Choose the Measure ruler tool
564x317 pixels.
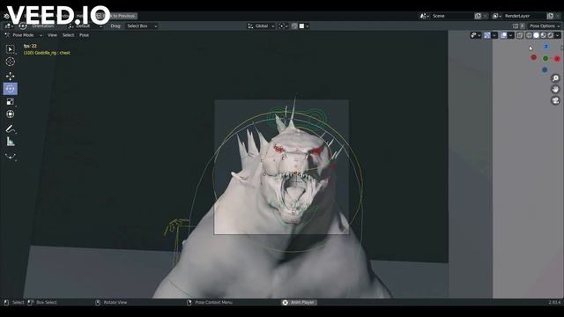[10, 142]
